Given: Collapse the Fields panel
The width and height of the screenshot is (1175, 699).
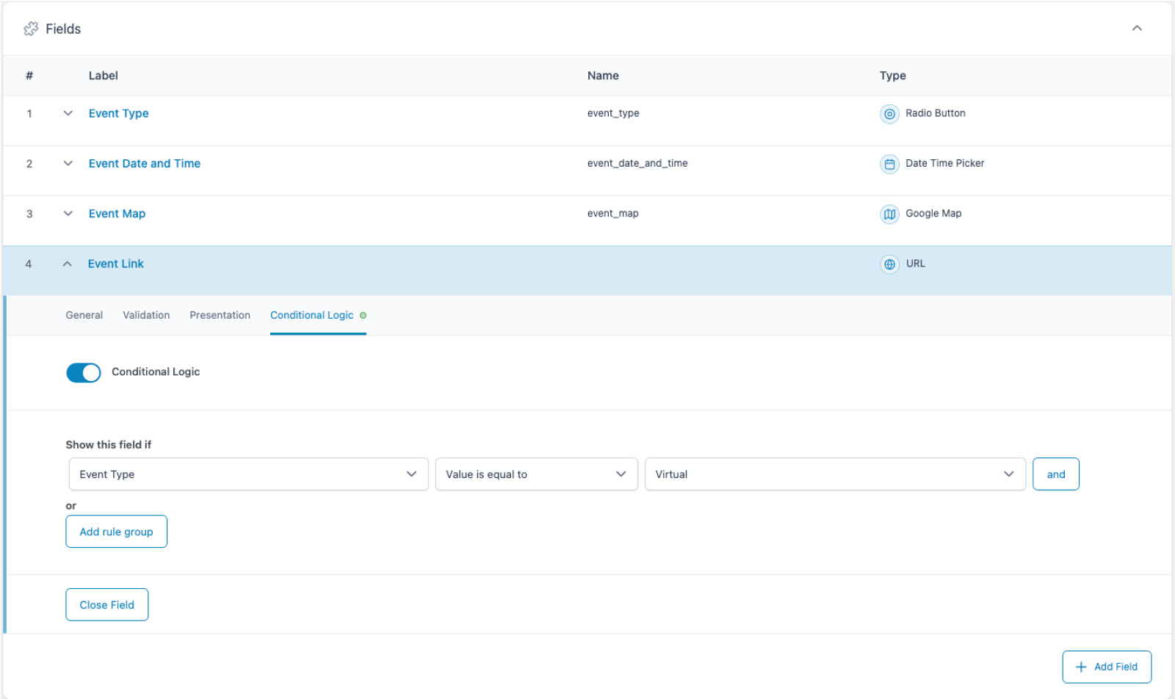Looking at the screenshot, I should 1137,28.
